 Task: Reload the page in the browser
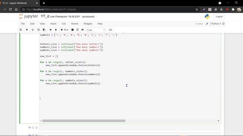point(10,9)
